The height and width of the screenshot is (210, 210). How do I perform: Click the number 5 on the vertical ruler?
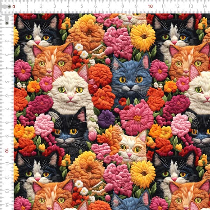[7, 82]
